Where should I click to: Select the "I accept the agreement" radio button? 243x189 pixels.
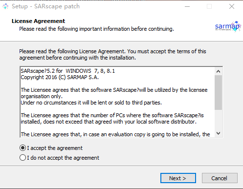click(x=22, y=148)
